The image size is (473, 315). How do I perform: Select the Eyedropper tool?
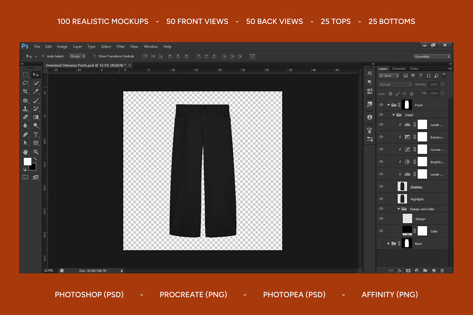36,91
